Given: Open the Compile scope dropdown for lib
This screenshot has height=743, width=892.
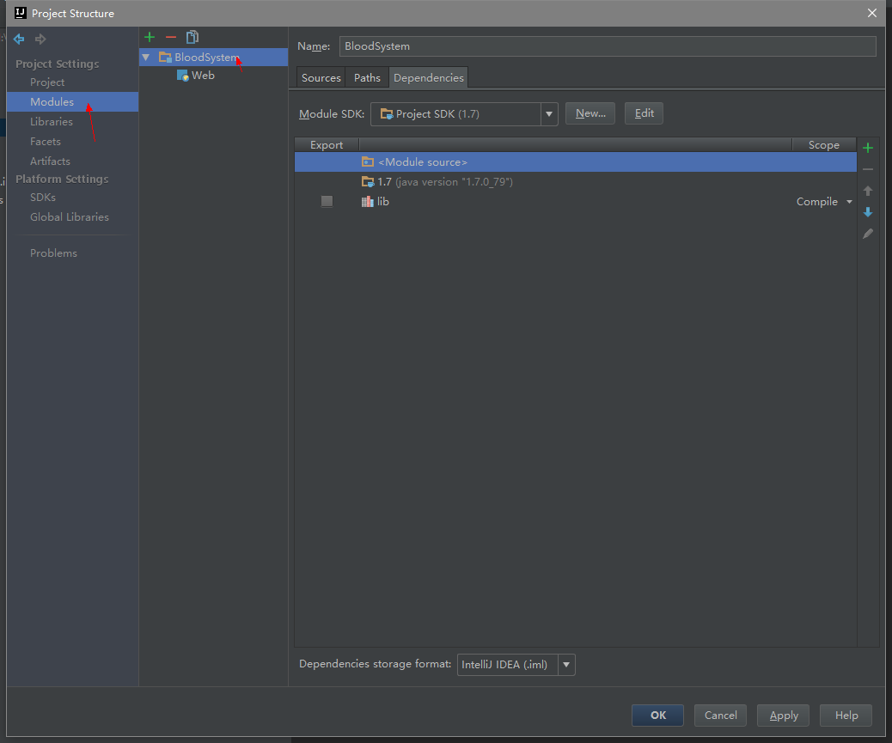Looking at the screenshot, I should [x=849, y=202].
